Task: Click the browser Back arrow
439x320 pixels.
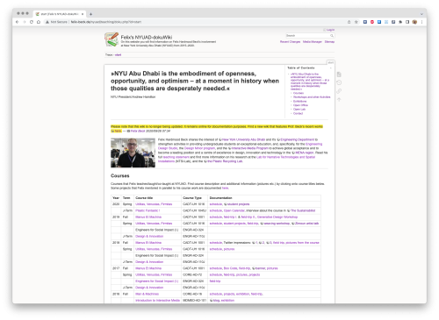Action: click(x=18, y=22)
